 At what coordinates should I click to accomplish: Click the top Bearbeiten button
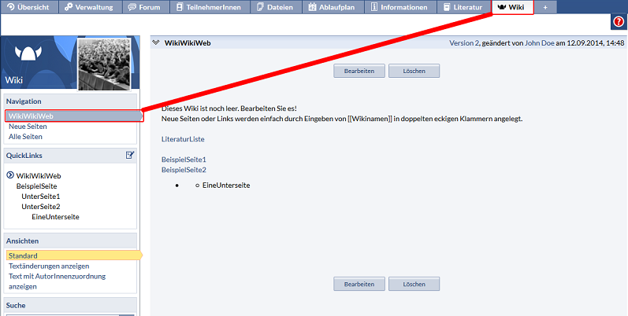click(x=359, y=71)
